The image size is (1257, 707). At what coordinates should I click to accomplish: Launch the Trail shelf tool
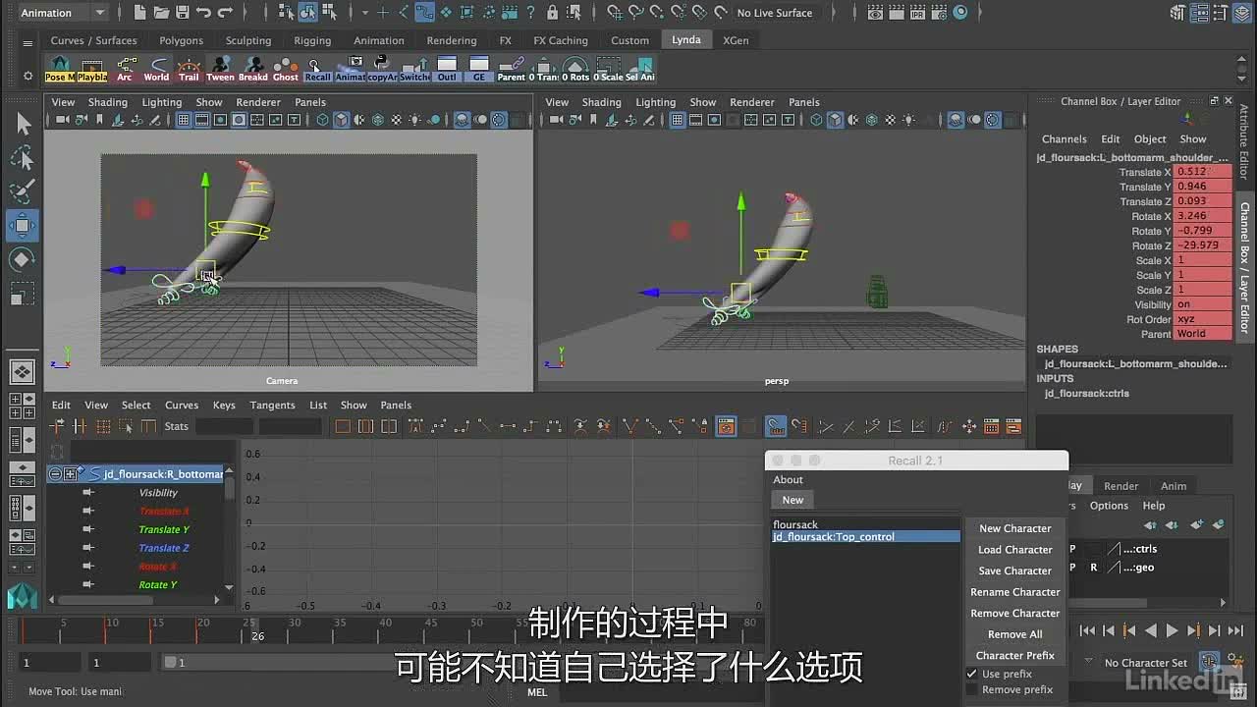[189, 69]
